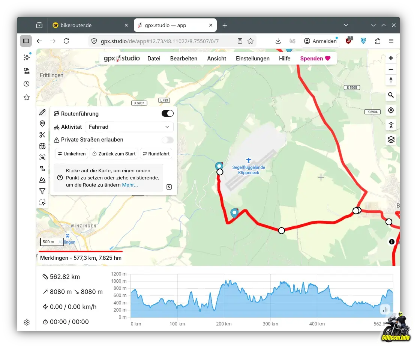Open elevation chart display options

[x=385, y=309]
